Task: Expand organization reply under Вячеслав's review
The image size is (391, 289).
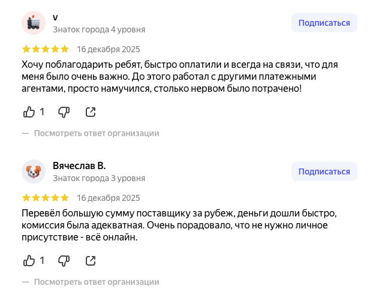Action: point(96,282)
